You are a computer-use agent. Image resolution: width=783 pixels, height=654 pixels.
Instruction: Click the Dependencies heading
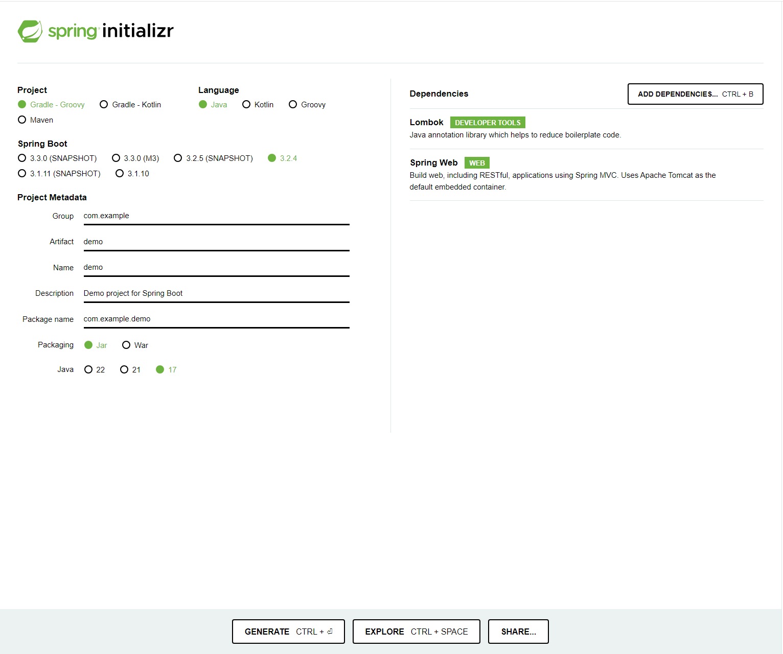tap(439, 94)
